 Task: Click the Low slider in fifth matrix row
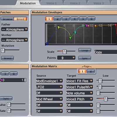(x=98, y=105)
